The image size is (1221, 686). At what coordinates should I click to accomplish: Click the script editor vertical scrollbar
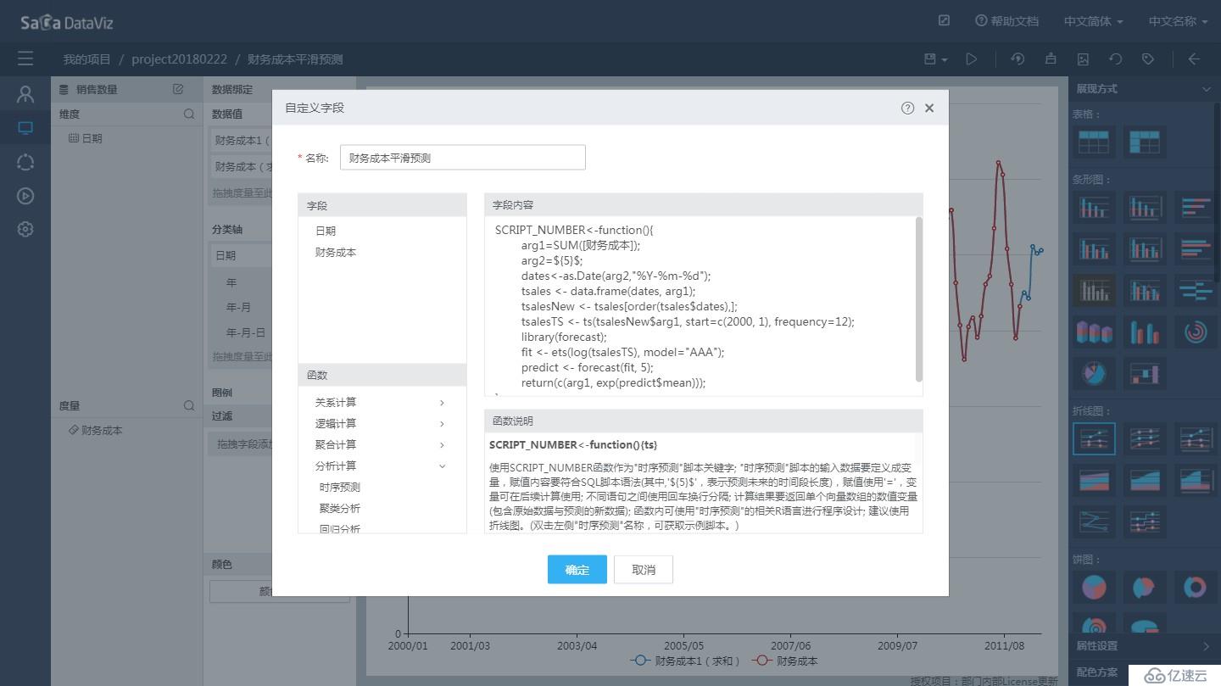click(x=918, y=298)
